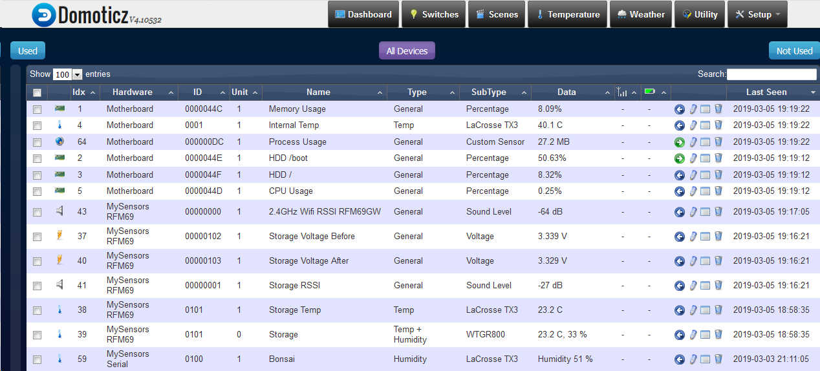Go to the Temperature tab
Image resolution: width=820 pixels, height=371 pixels.
(x=567, y=14)
